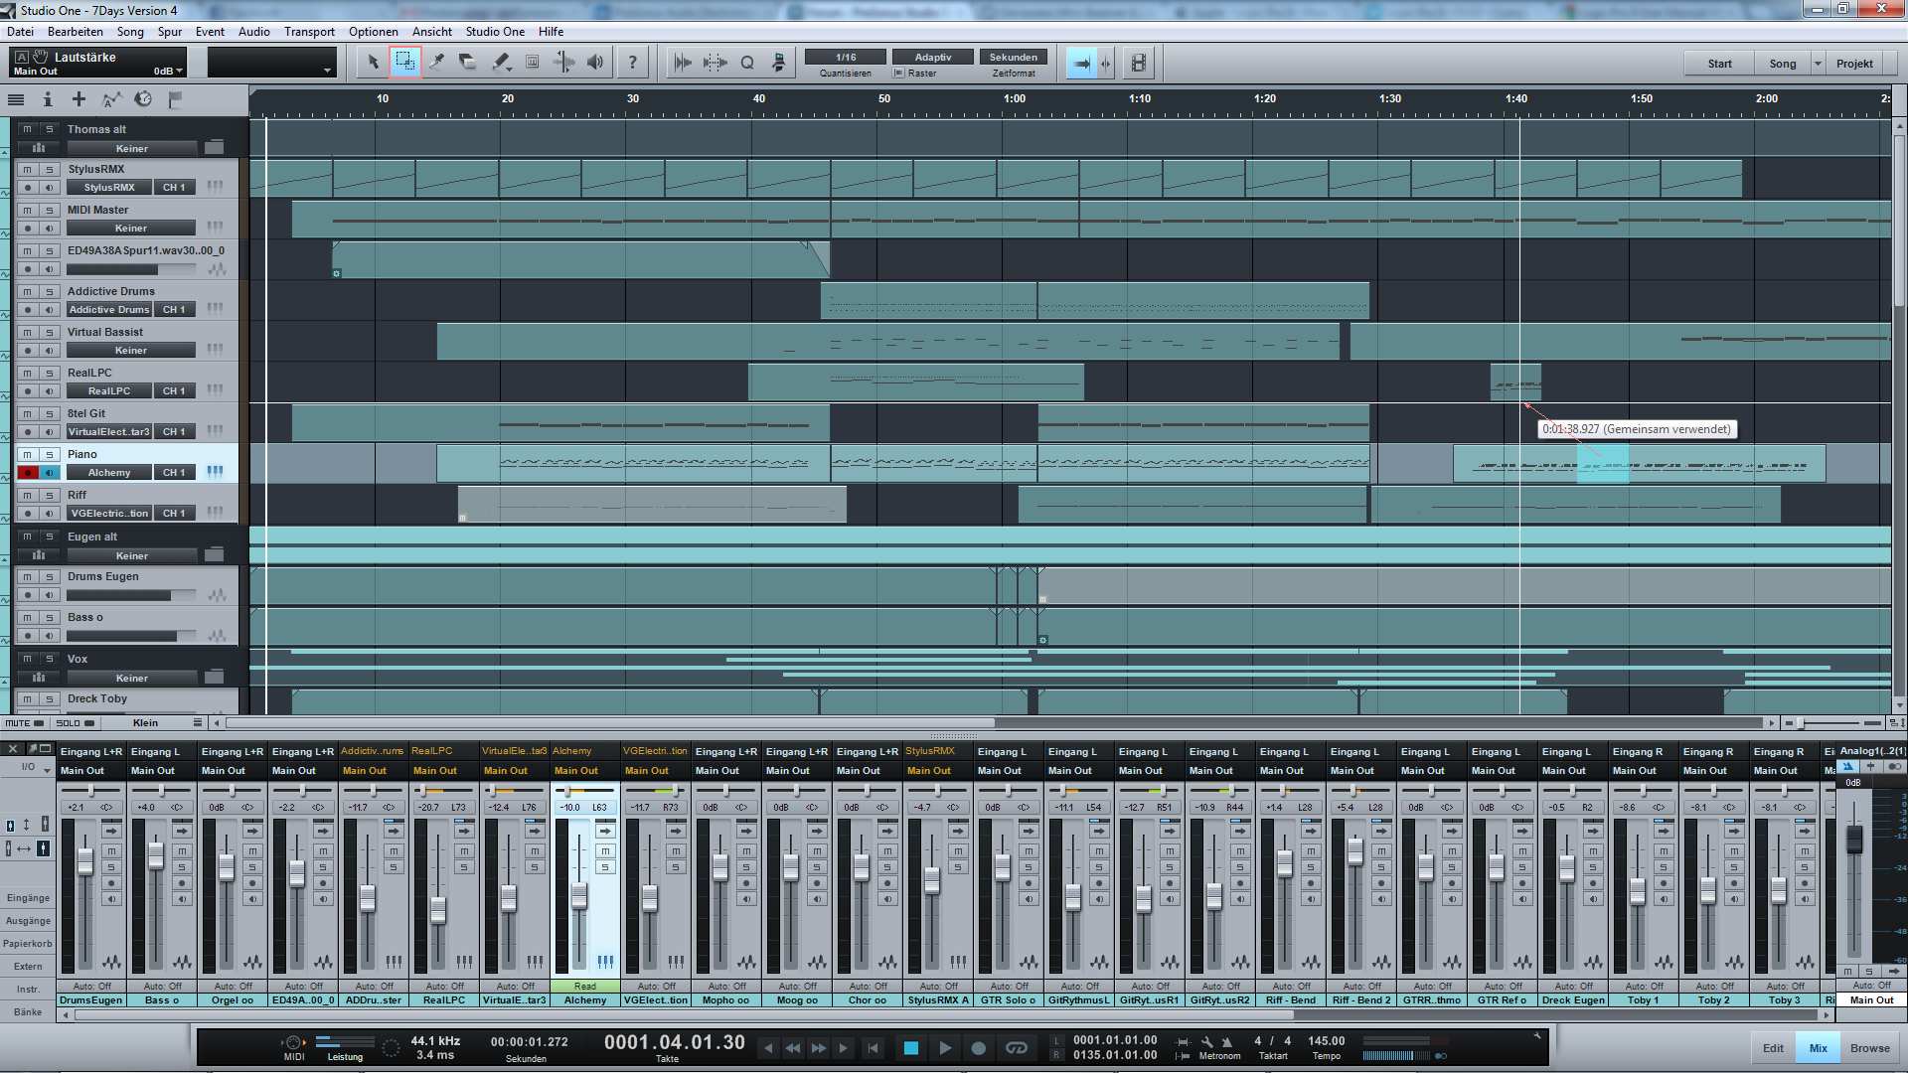This screenshot has height=1073, width=1908.
Task: Click the Quantize Q icon
Action: pos(747,63)
